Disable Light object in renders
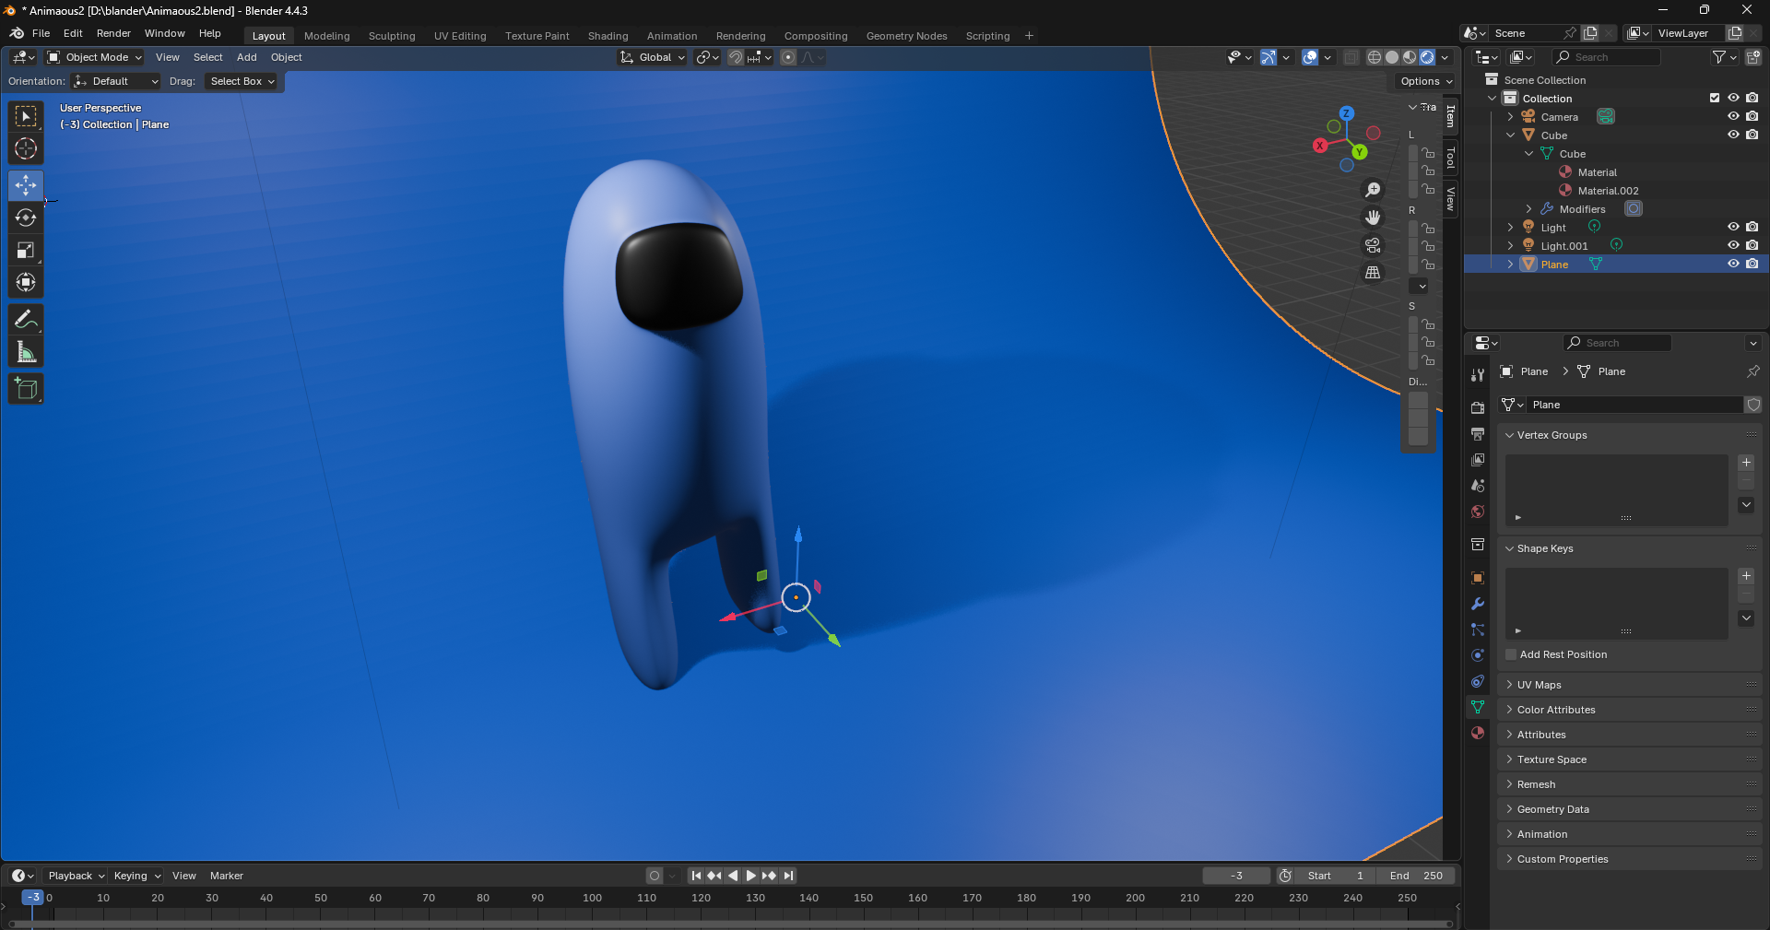Image resolution: width=1770 pixels, height=930 pixels. [1752, 227]
